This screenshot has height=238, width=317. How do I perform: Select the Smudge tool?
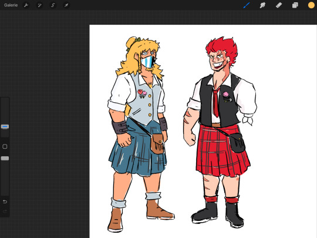[262, 5]
